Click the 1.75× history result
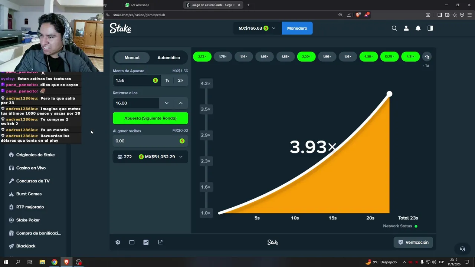The image size is (475, 267). (x=223, y=57)
